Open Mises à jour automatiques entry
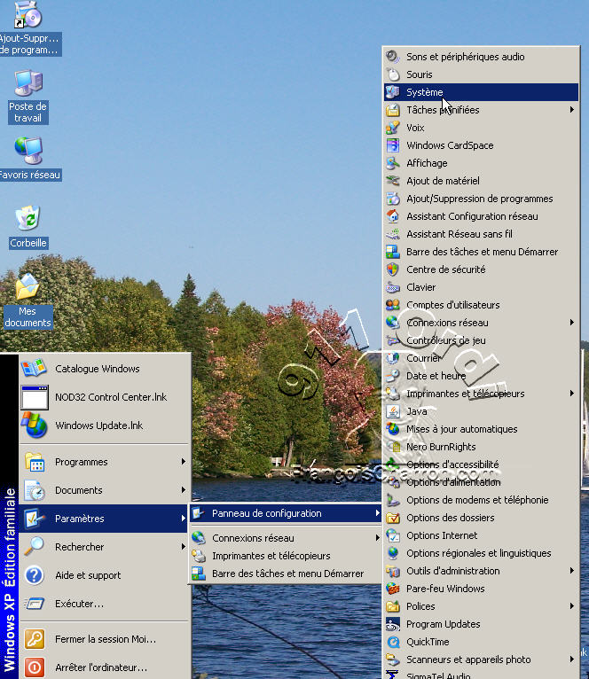 tap(481, 429)
